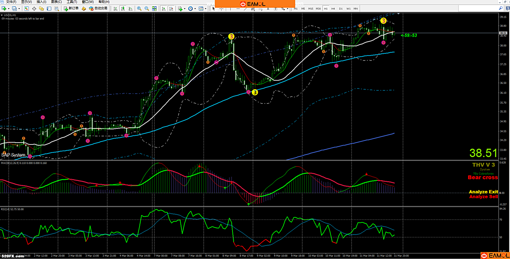The width and height of the screenshot is (510, 259).
Task: Select the Crosshair tool
Action: click(221, 9)
